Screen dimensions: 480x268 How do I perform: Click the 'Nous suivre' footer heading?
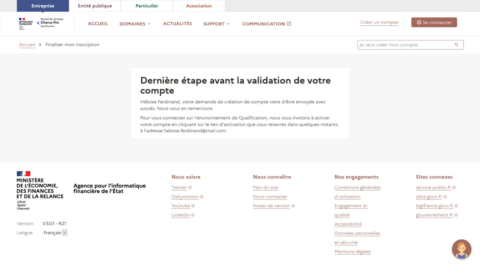[x=186, y=177]
